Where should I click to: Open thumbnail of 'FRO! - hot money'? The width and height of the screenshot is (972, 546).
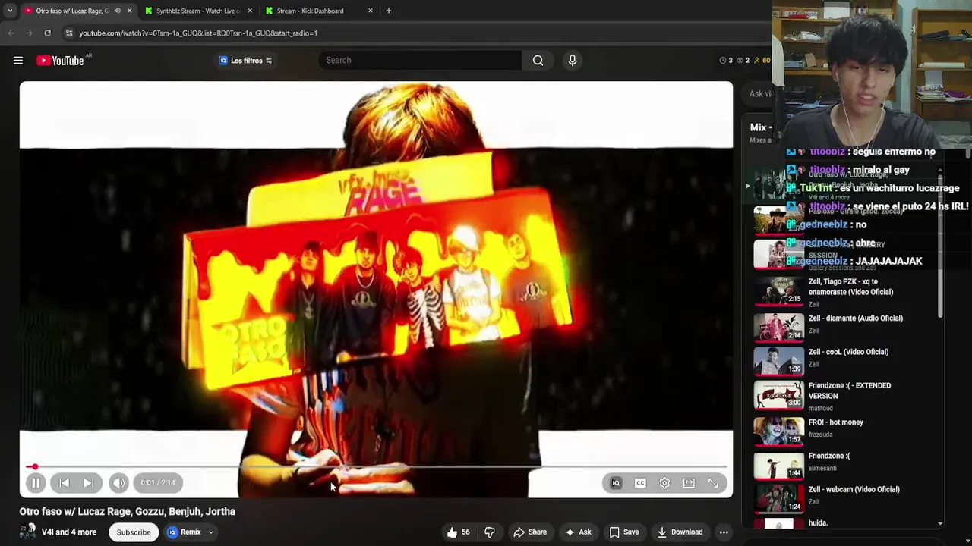coord(778,430)
